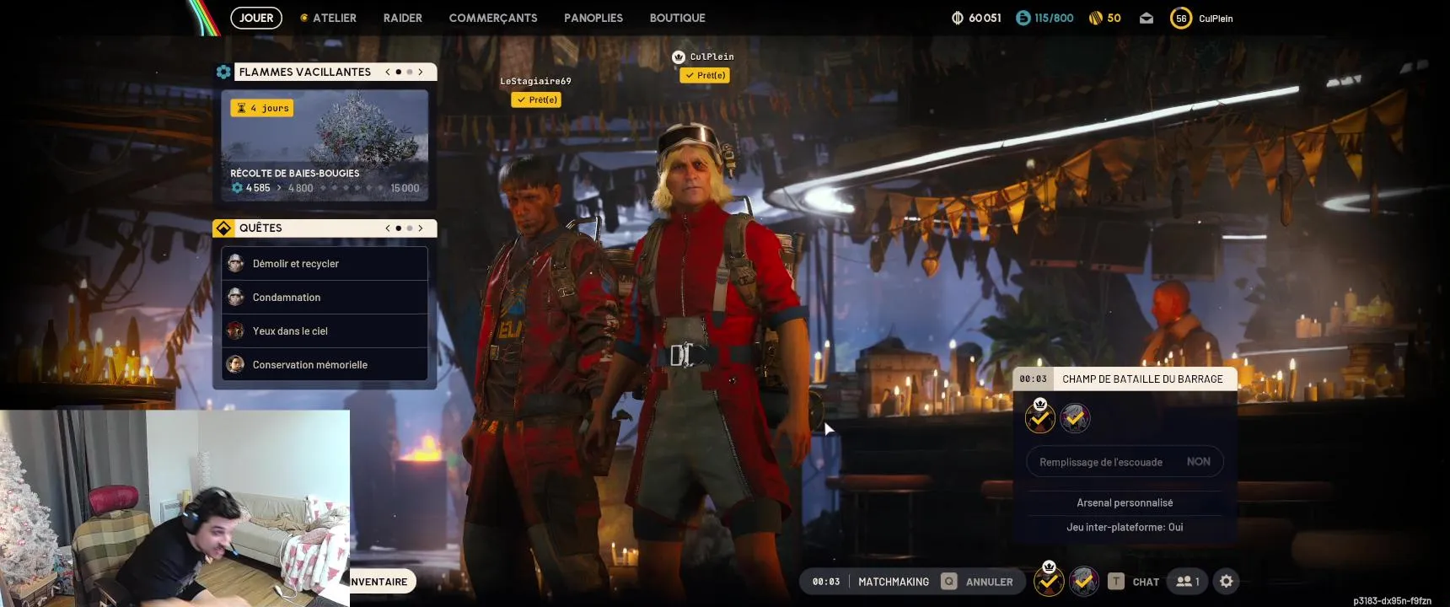
Task: Click the T key chat shortcut icon
Action: 1116,582
